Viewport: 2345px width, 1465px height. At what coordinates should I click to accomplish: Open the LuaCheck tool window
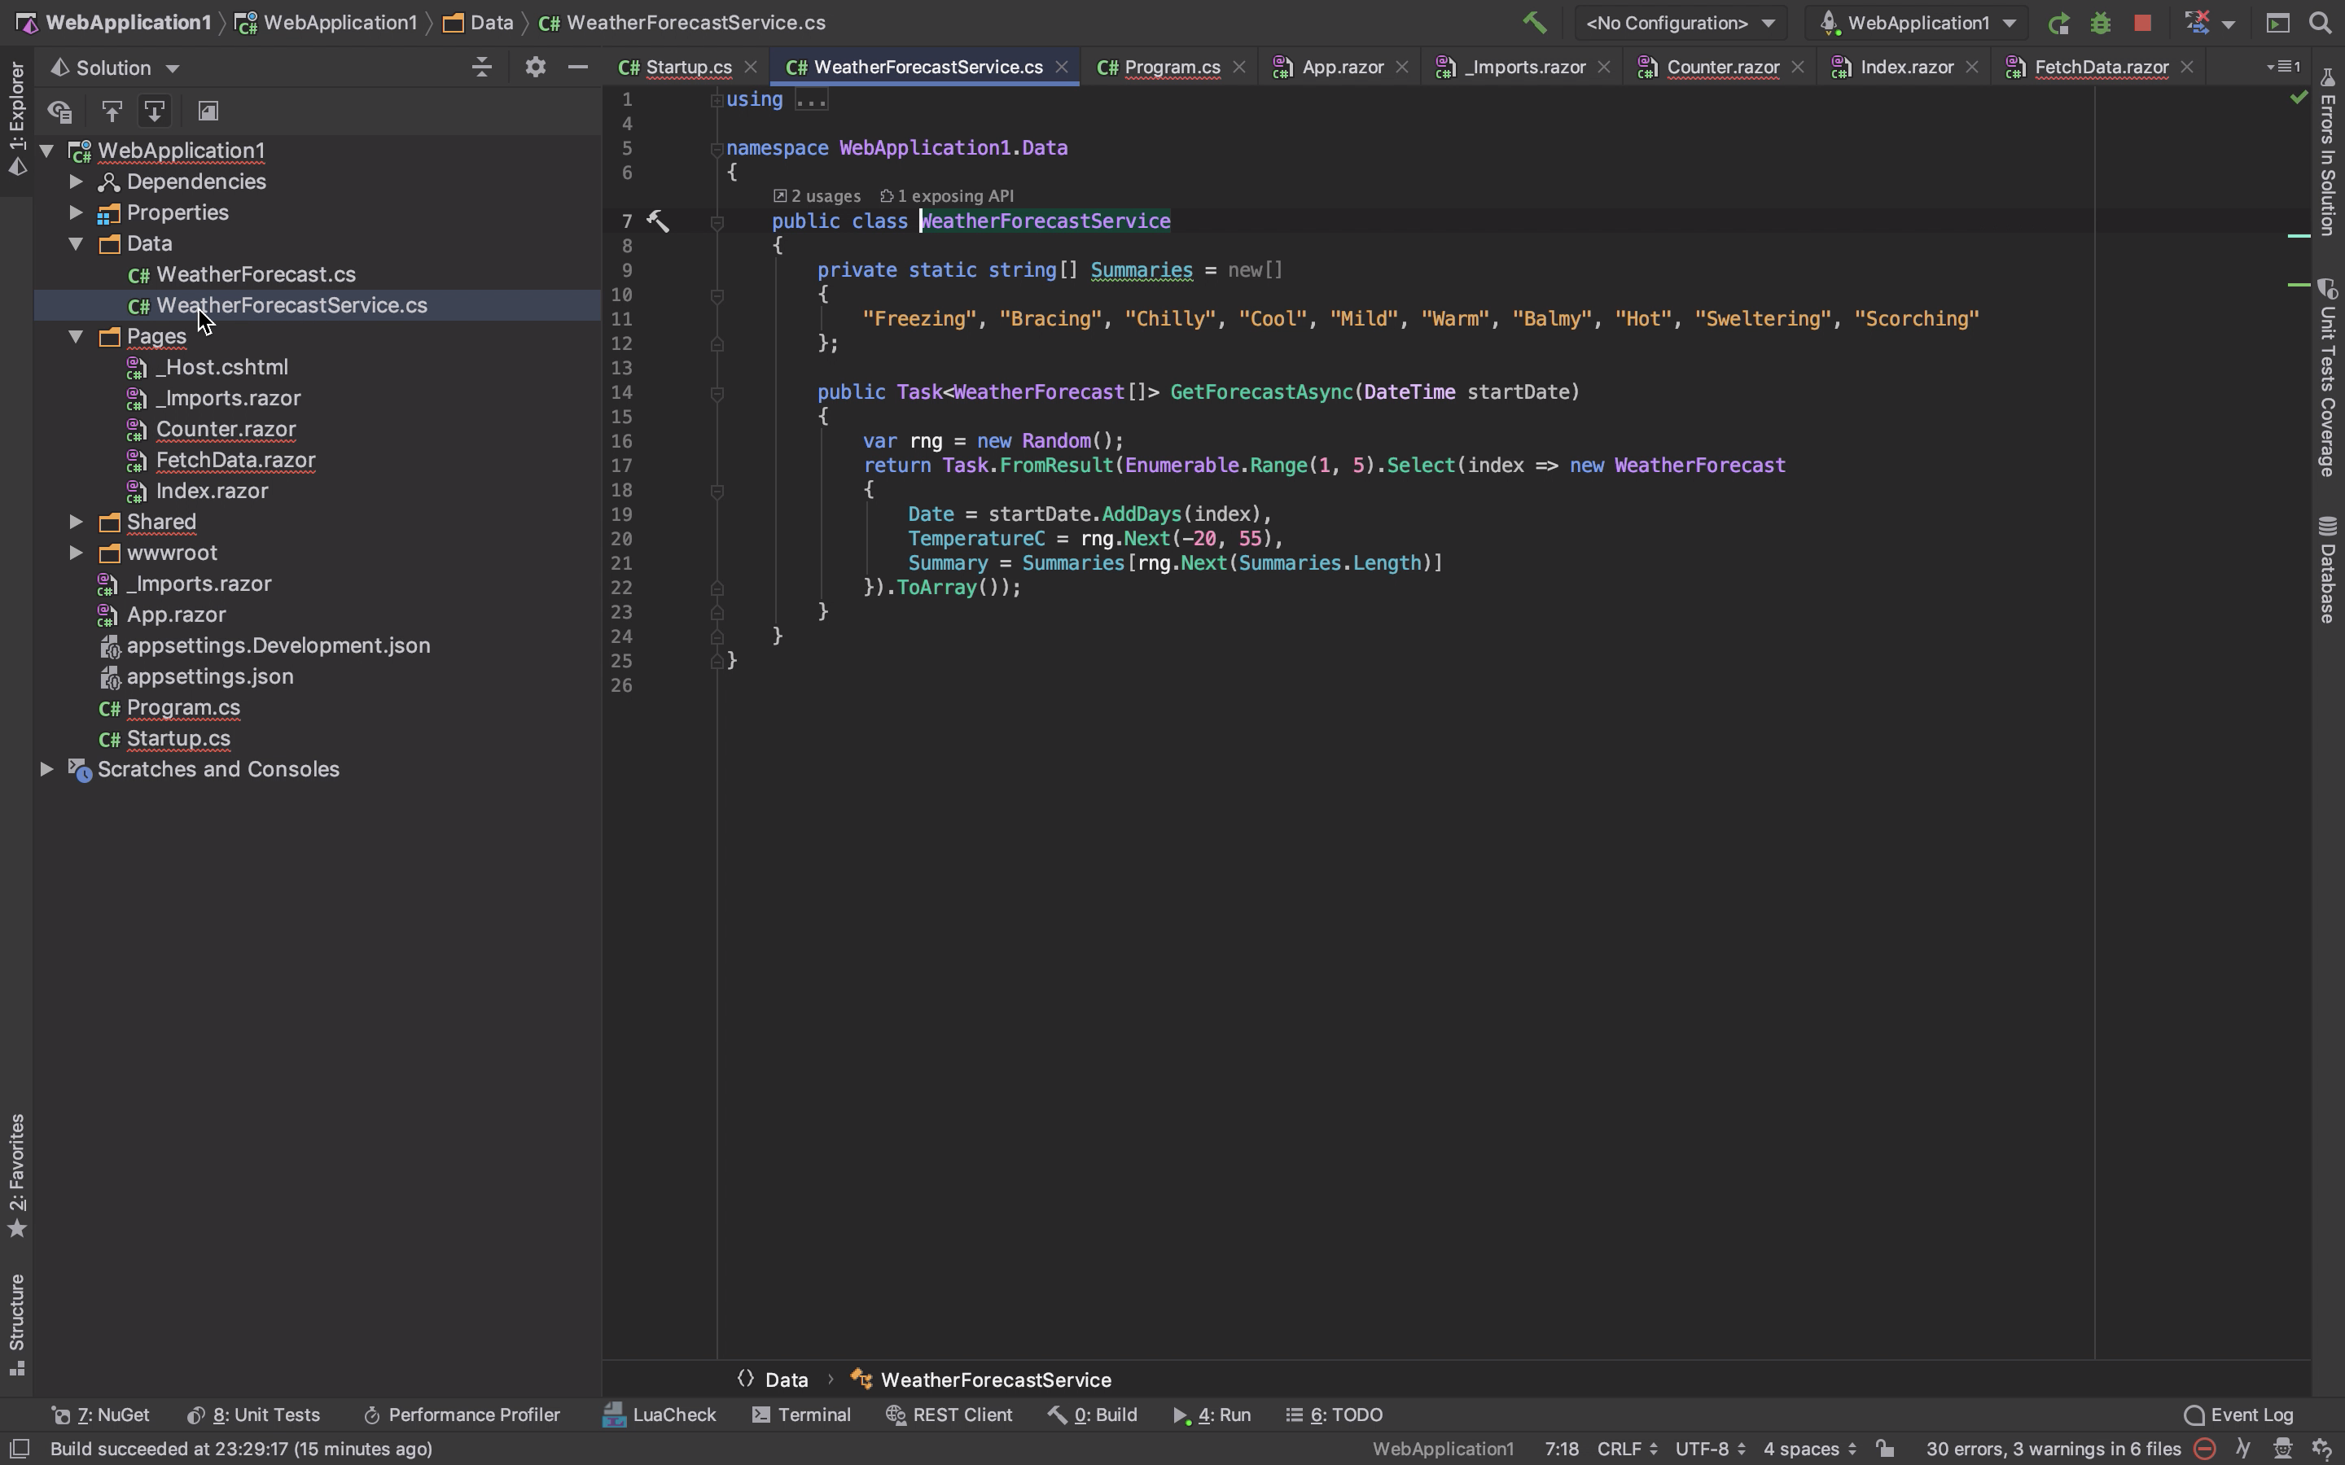click(x=660, y=1415)
